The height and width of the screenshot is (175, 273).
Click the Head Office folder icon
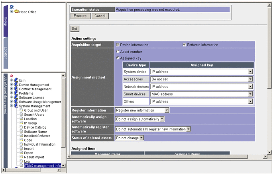coord(16,12)
